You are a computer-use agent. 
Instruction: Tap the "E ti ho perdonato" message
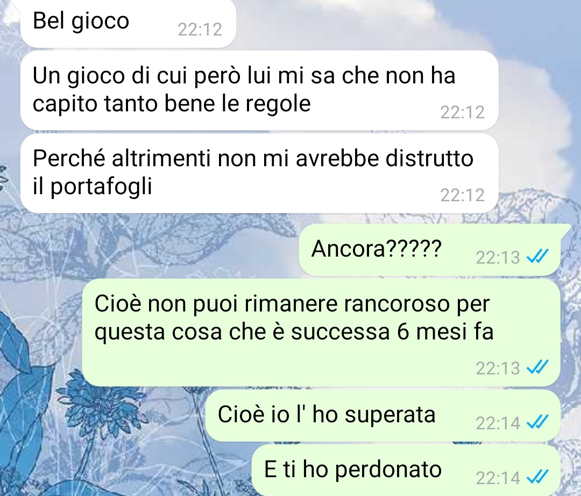pyautogui.click(x=406, y=470)
